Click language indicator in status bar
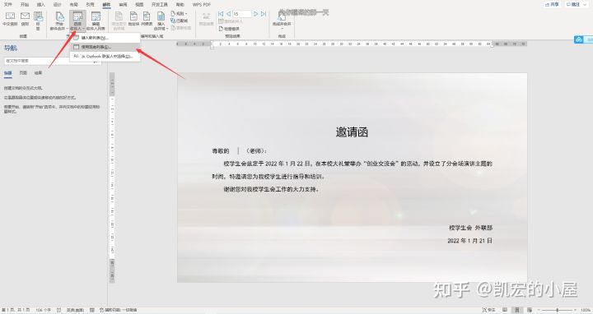 coord(75,310)
